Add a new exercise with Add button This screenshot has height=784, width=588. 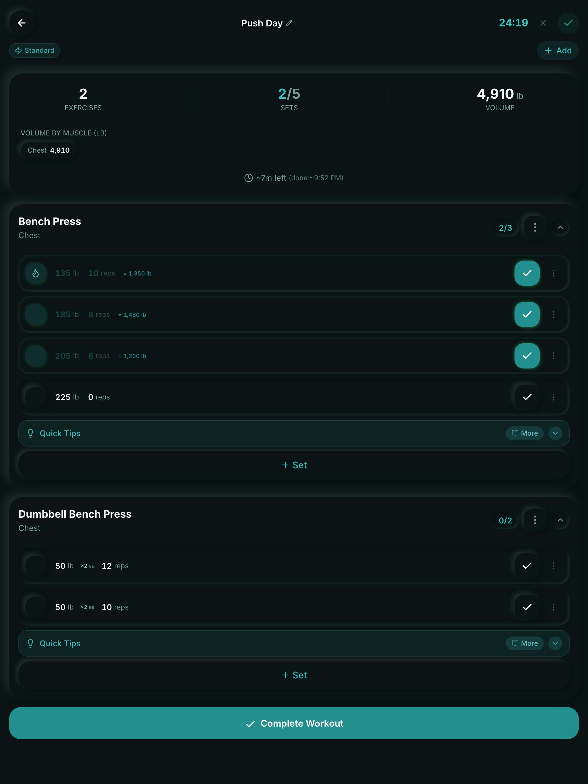(x=558, y=50)
